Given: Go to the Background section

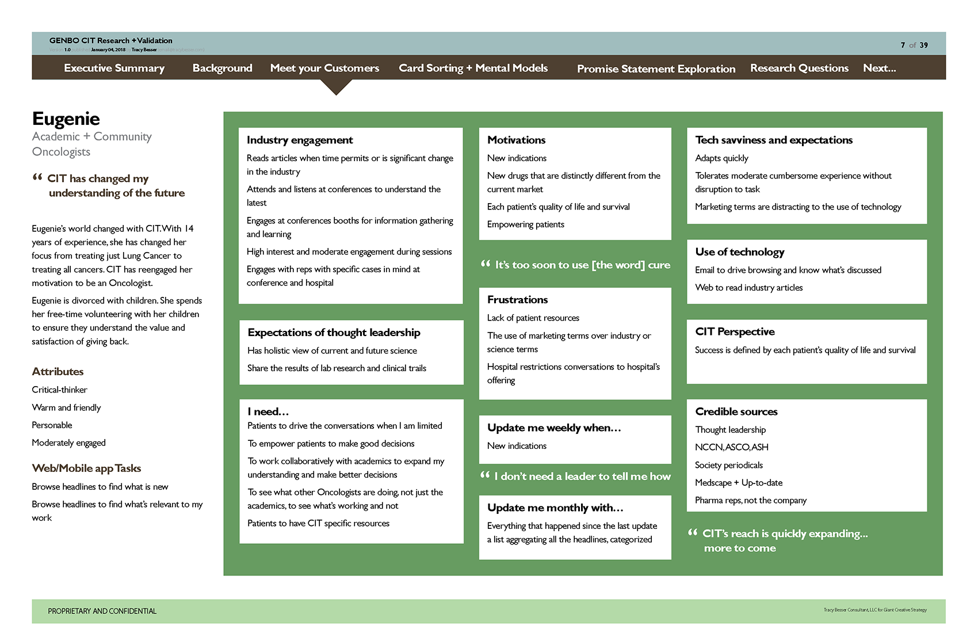Looking at the screenshot, I should [x=222, y=68].
